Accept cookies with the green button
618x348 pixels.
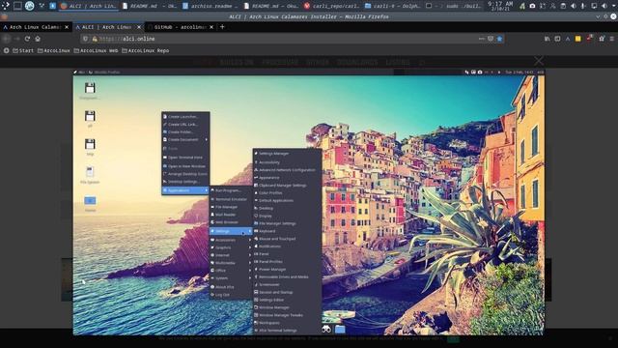click(453, 339)
